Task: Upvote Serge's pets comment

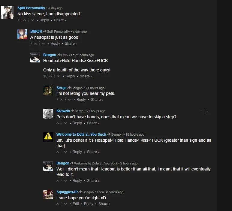Action: [x=62, y=100]
